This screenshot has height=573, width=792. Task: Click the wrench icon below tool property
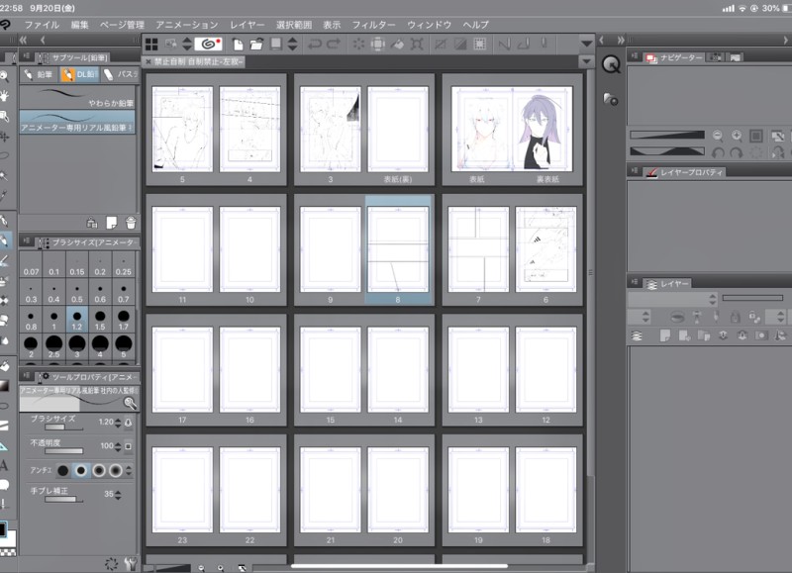tap(131, 563)
